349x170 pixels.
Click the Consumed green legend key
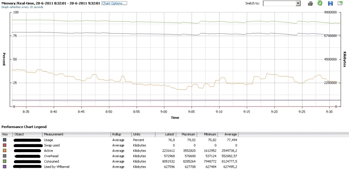[5, 161]
